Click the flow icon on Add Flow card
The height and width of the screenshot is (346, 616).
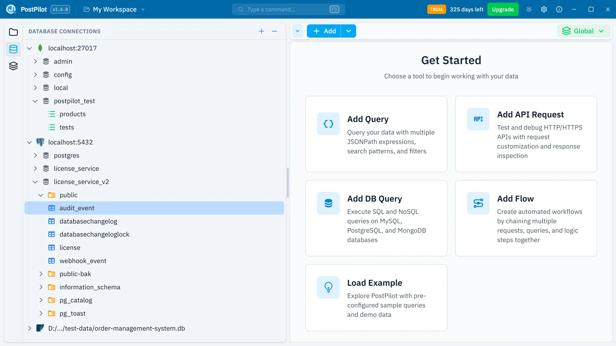478,203
